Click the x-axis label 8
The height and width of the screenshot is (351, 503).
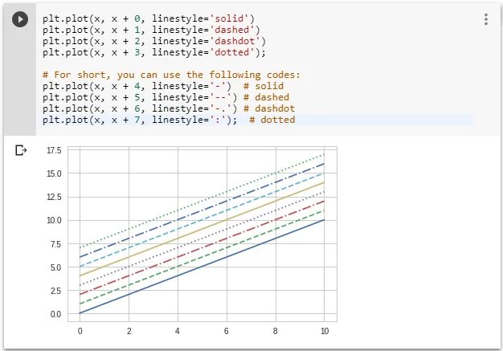point(276,331)
